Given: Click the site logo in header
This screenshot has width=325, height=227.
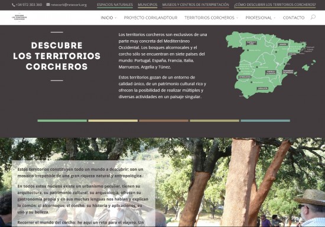Looking at the screenshot, I should tap(19, 17).
